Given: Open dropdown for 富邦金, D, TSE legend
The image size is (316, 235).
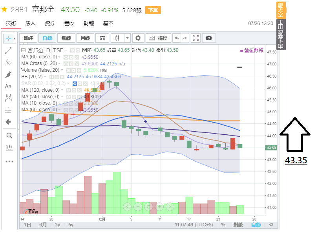Looking at the screenshot, I should tap(66, 50).
